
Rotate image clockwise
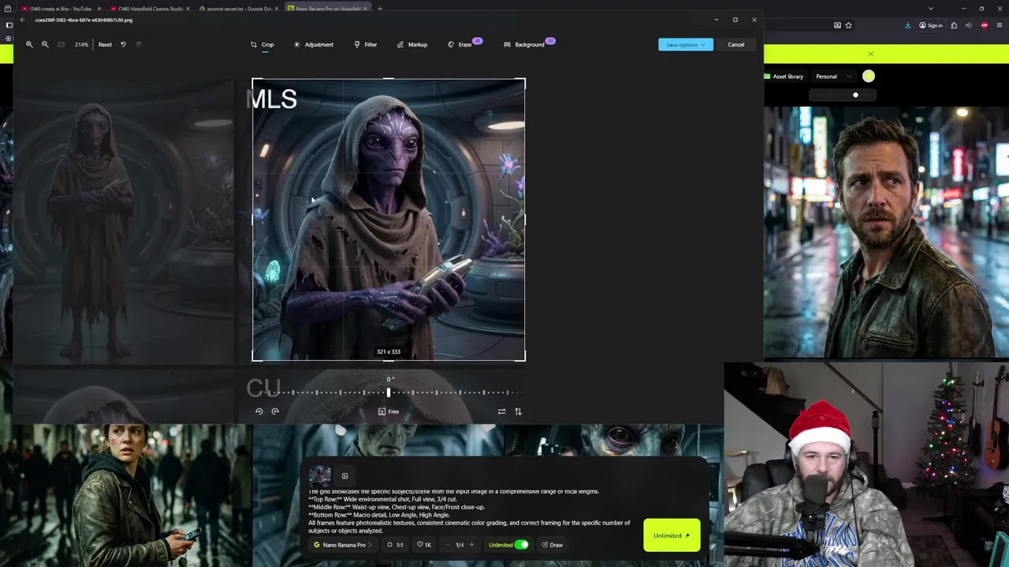(275, 411)
